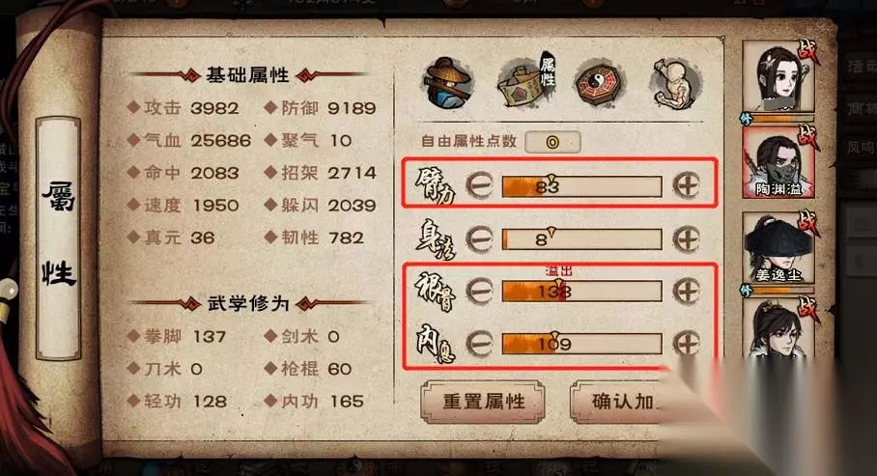Select the 属性 scroll attribute tab
The height and width of the screenshot is (476, 877).
526,82
